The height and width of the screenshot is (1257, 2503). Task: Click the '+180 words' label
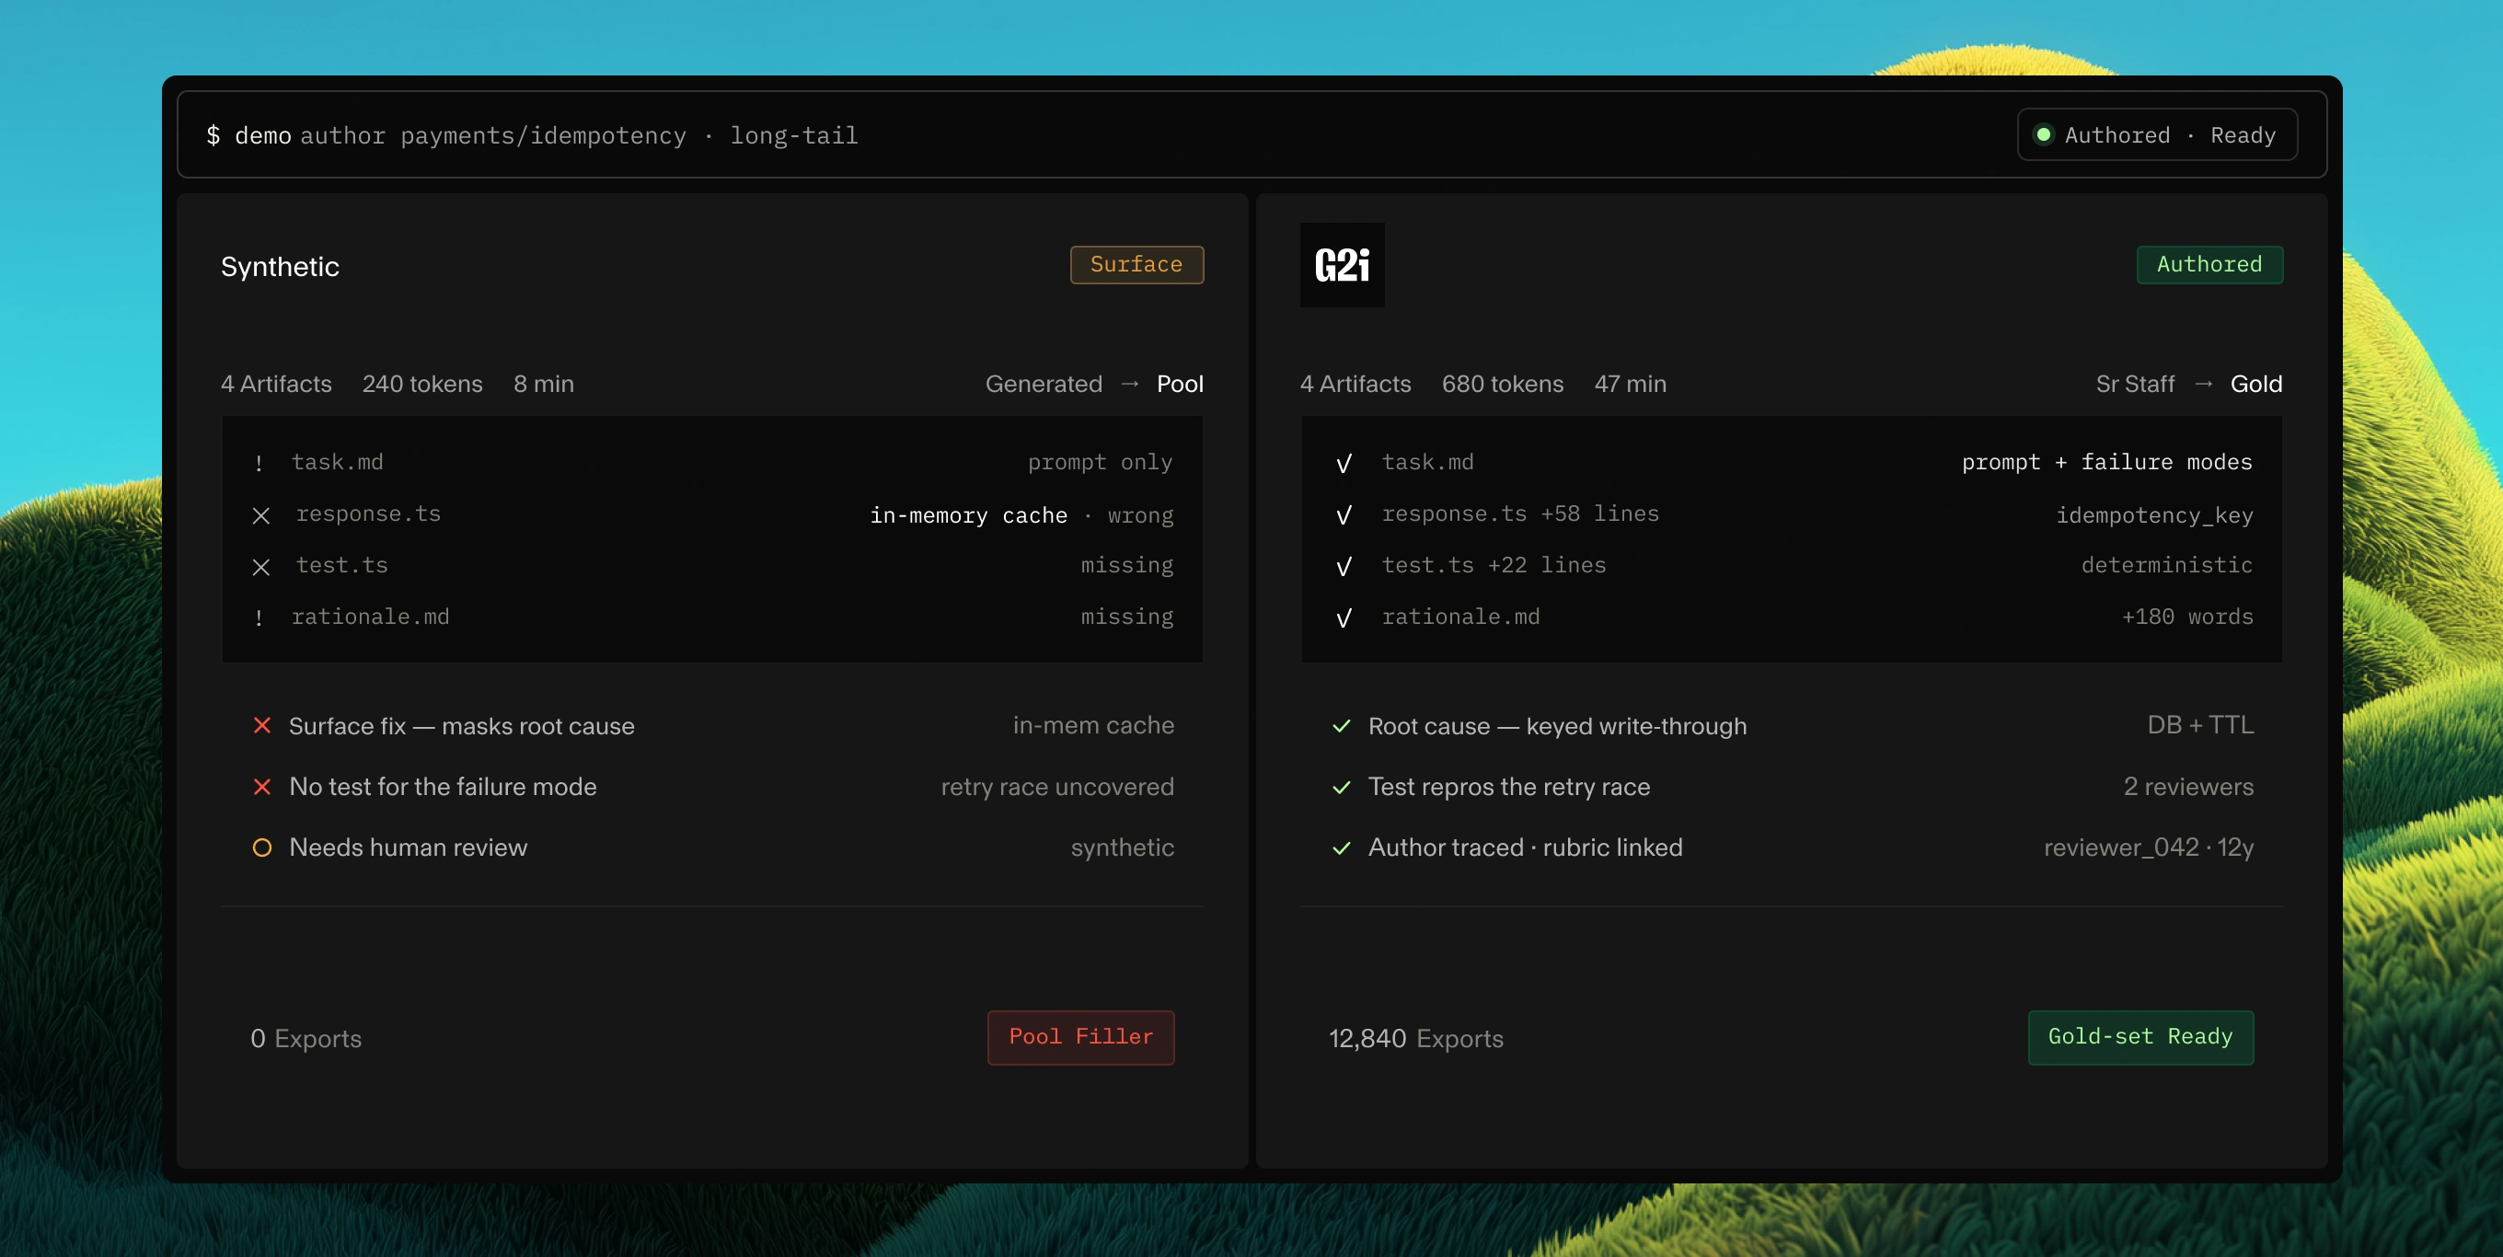[x=2187, y=617]
